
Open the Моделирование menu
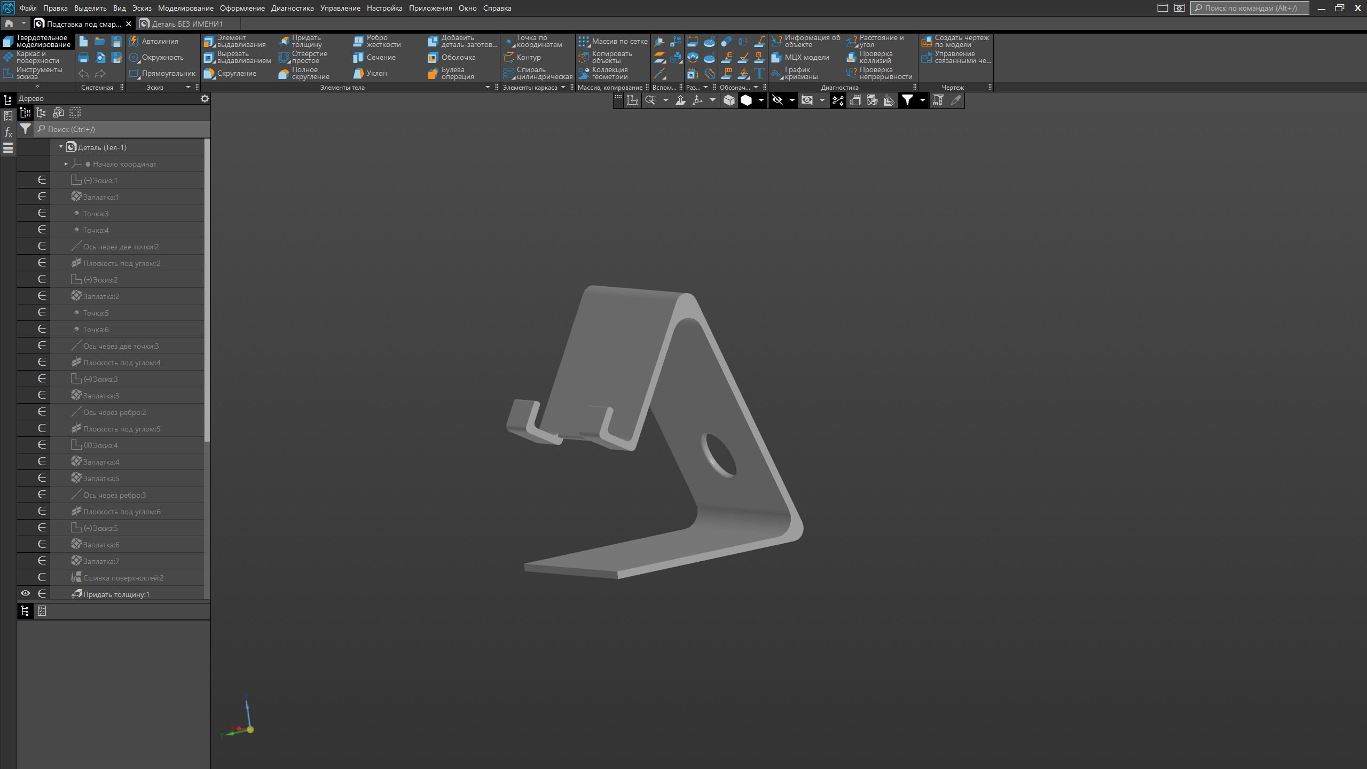[x=185, y=8]
